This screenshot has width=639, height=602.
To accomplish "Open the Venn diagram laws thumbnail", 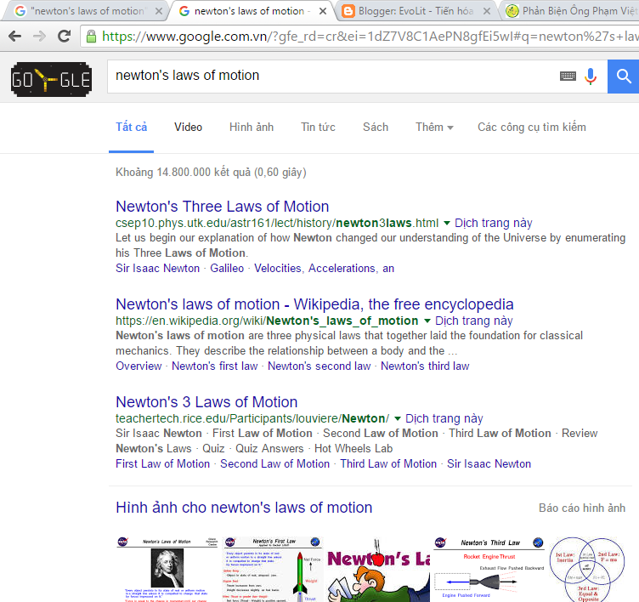I will (587, 570).
